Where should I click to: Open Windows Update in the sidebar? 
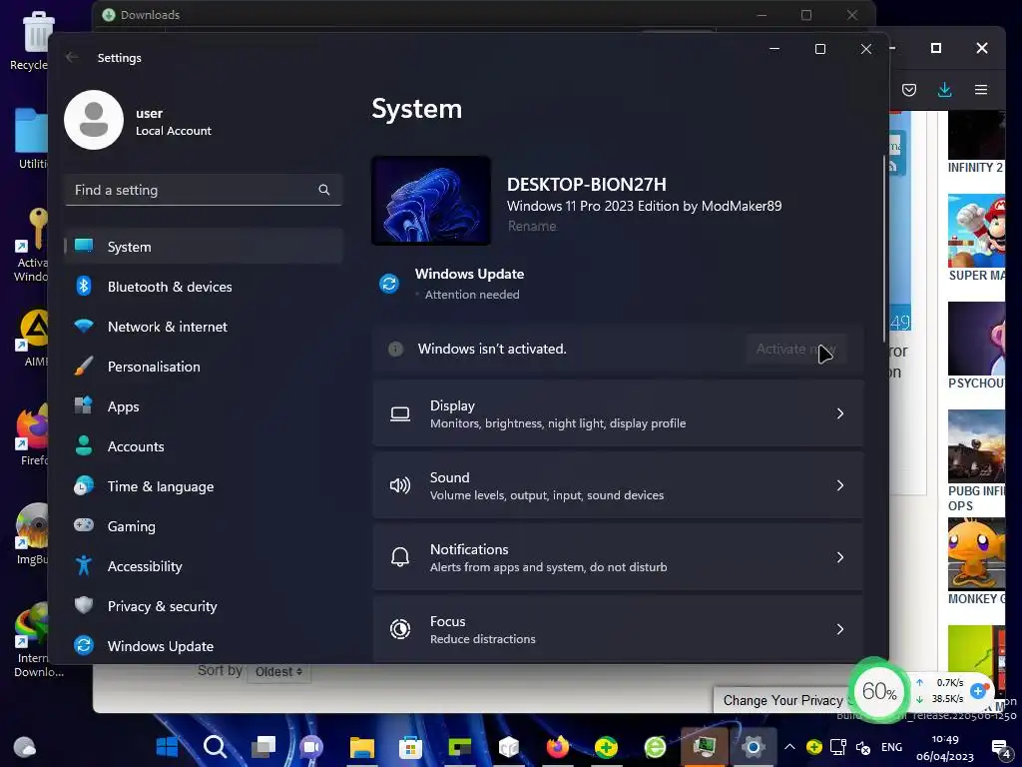(204, 646)
